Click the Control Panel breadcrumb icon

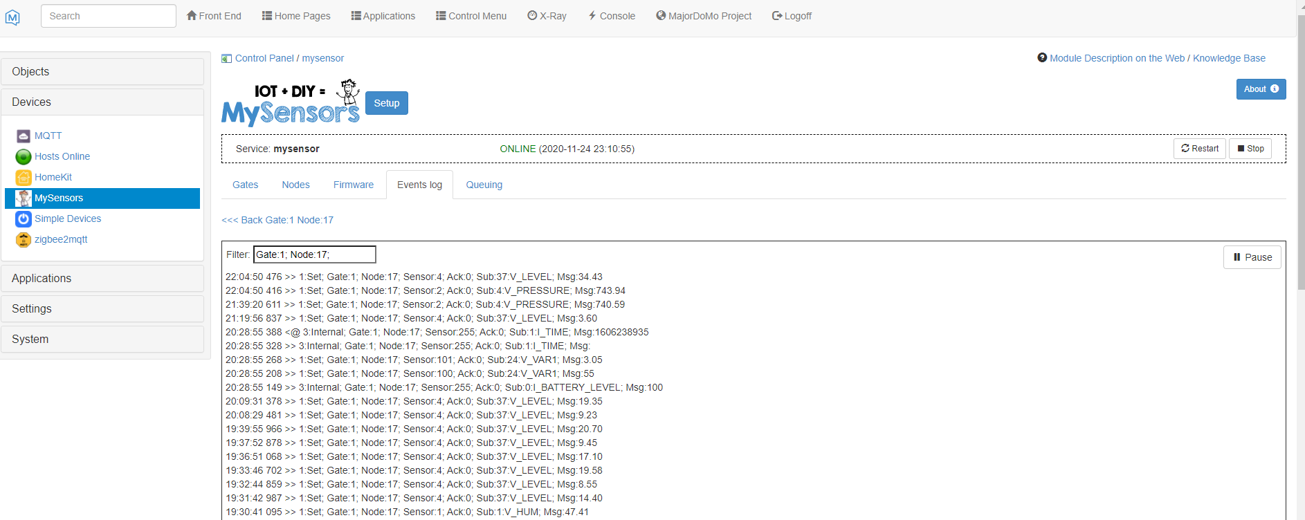pyautogui.click(x=226, y=59)
